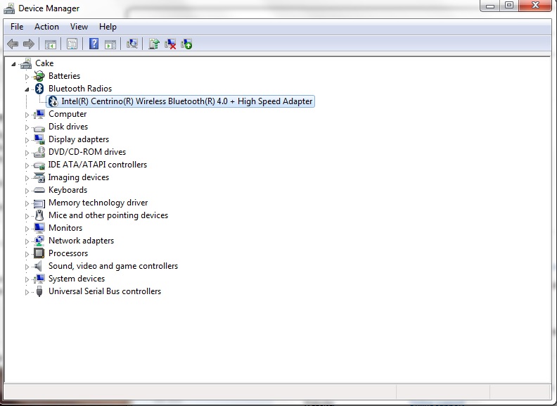The image size is (557, 406).
Task: Click Update Driver Software toolbar icon
Action: (x=154, y=44)
